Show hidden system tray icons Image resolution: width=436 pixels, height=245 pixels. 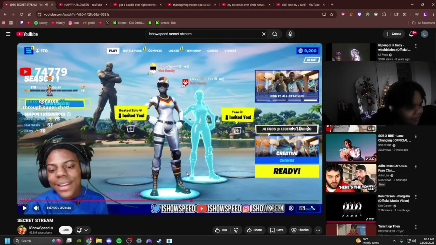point(394,241)
